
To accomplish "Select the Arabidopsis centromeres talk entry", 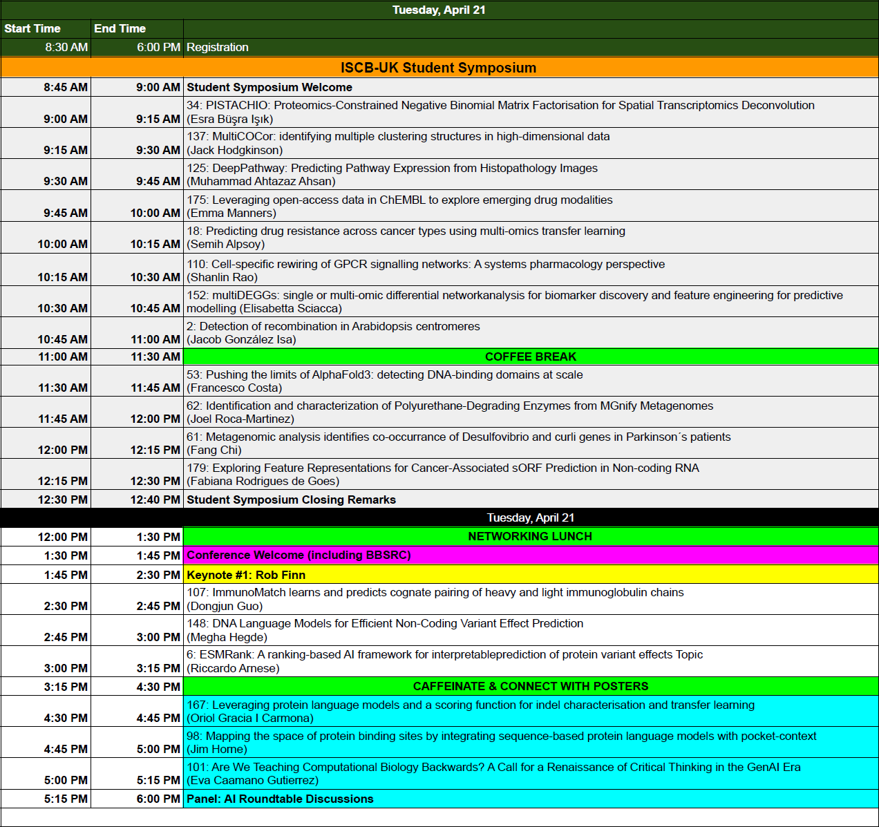I will [x=333, y=333].
